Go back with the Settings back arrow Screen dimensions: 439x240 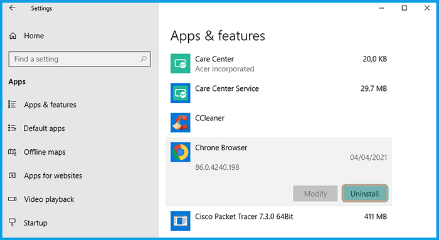click(x=12, y=8)
